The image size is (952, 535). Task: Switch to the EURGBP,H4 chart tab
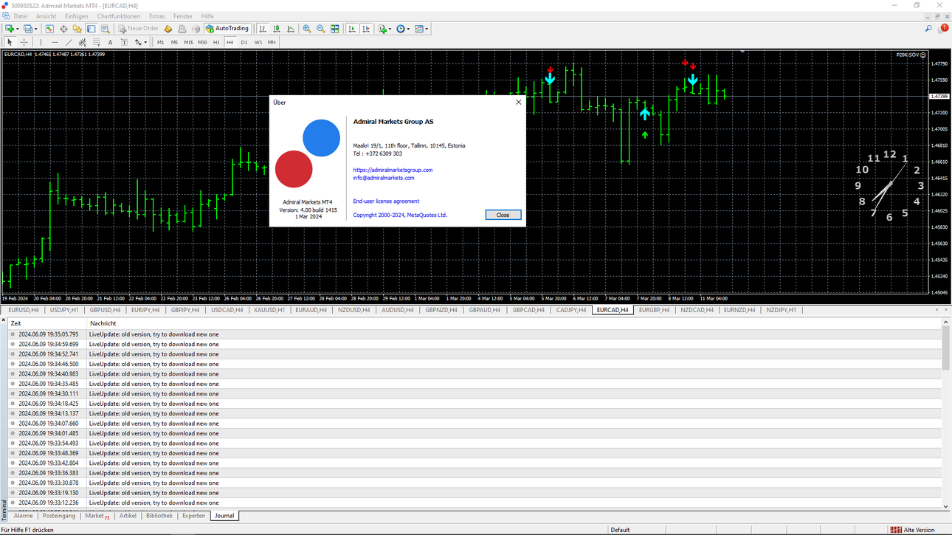click(654, 310)
